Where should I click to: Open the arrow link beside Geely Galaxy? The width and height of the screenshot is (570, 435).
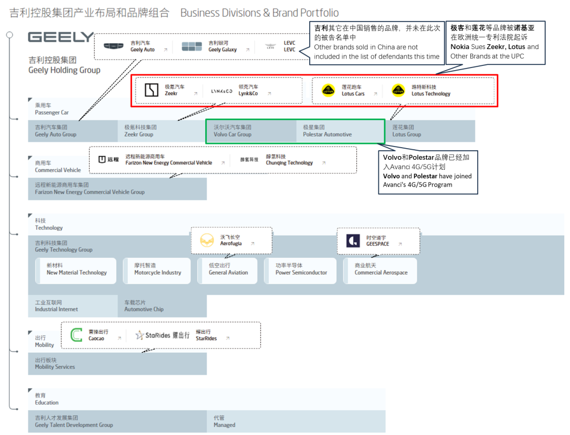pyautogui.click(x=248, y=50)
